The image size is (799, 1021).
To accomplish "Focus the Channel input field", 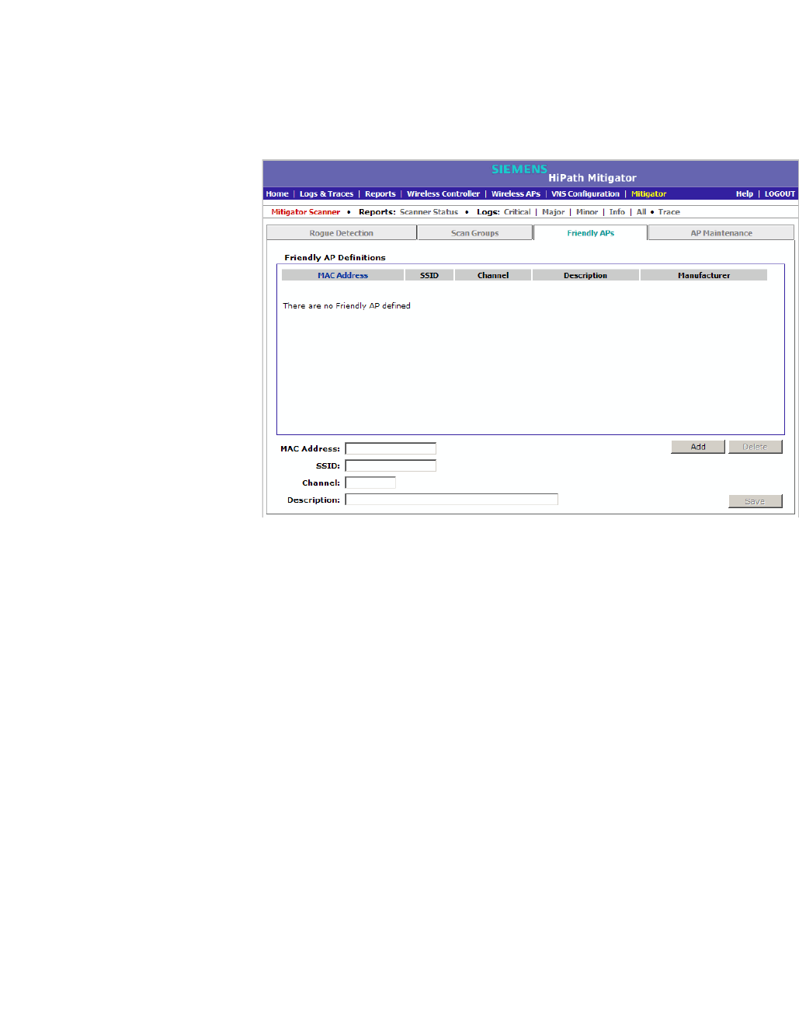I will pos(370,483).
